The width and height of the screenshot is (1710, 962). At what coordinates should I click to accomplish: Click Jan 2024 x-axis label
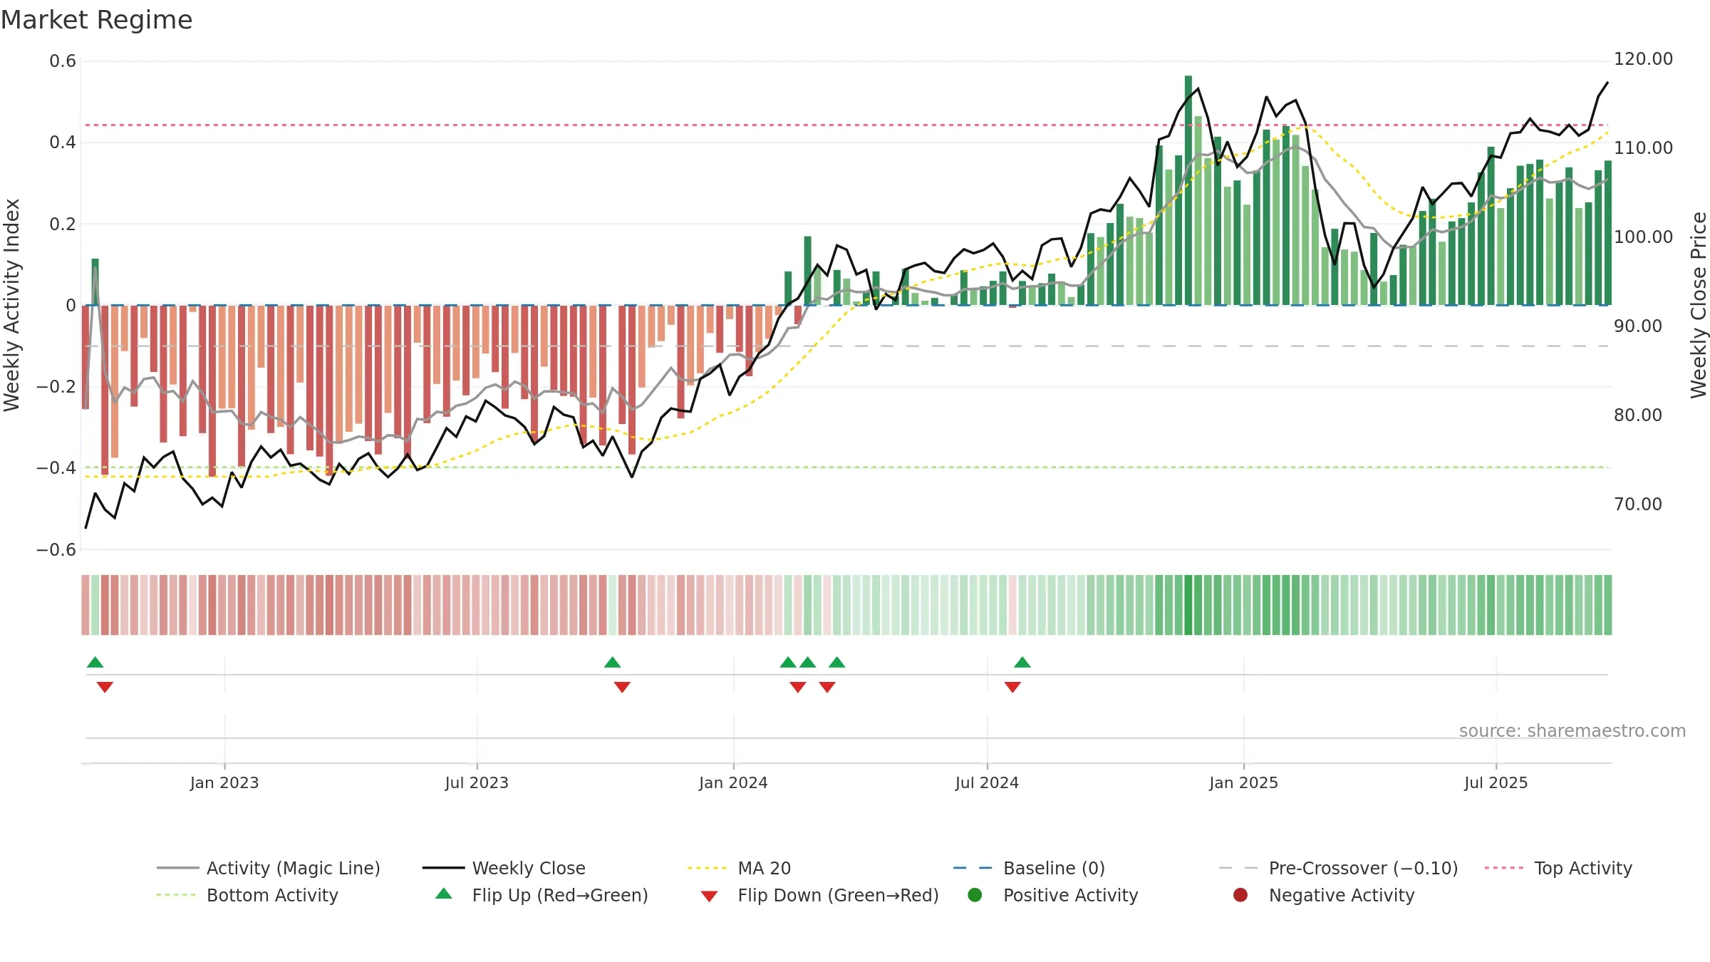[733, 782]
